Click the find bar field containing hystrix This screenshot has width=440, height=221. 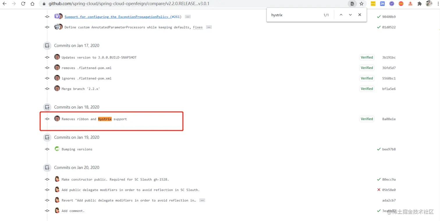(x=294, y=15)
